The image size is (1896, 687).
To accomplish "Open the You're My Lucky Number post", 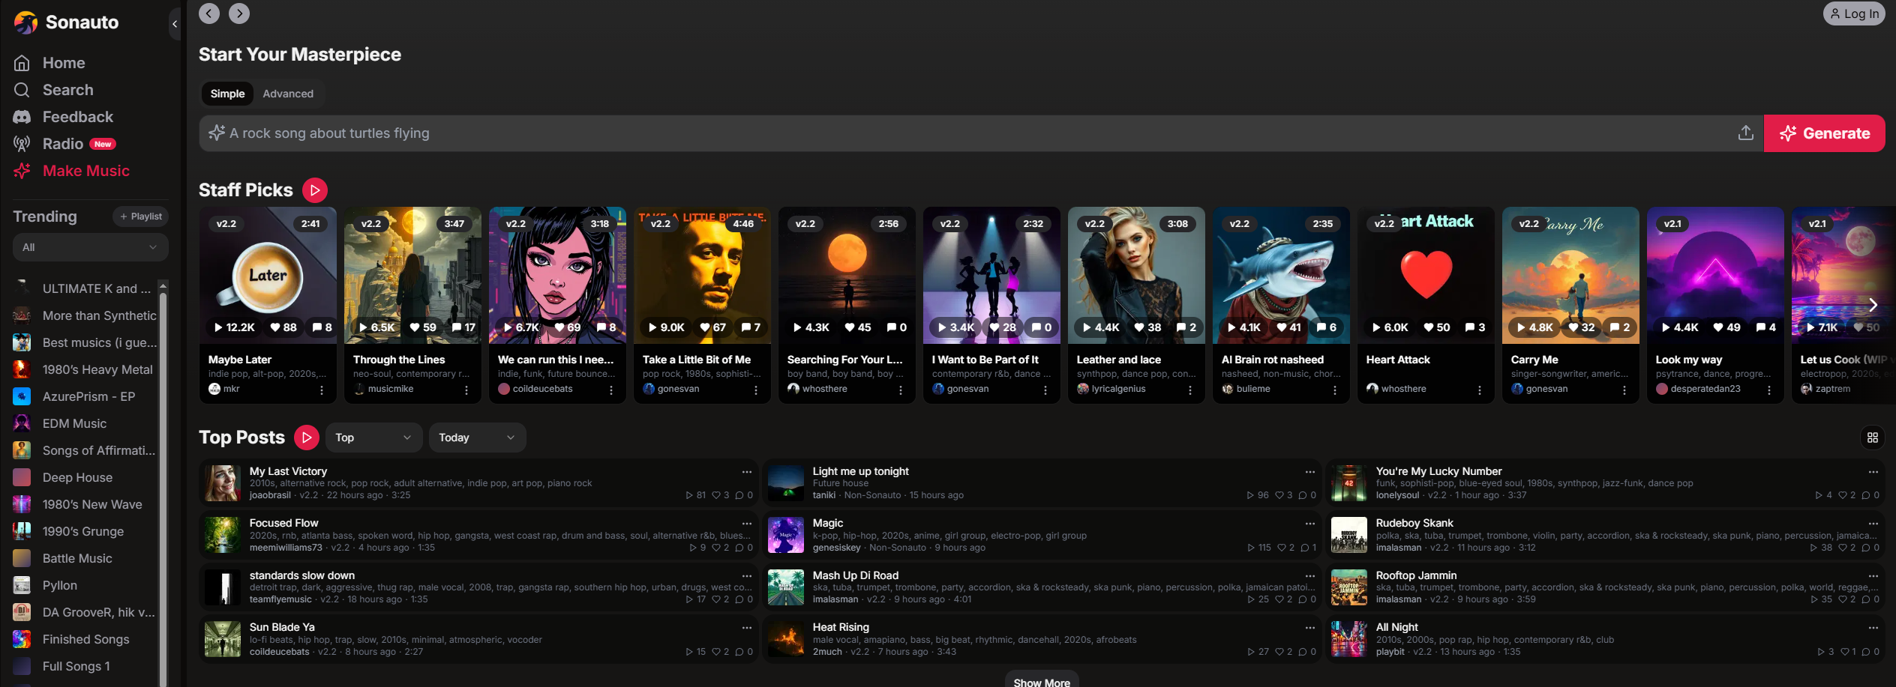I will (x=1438, y=471).
